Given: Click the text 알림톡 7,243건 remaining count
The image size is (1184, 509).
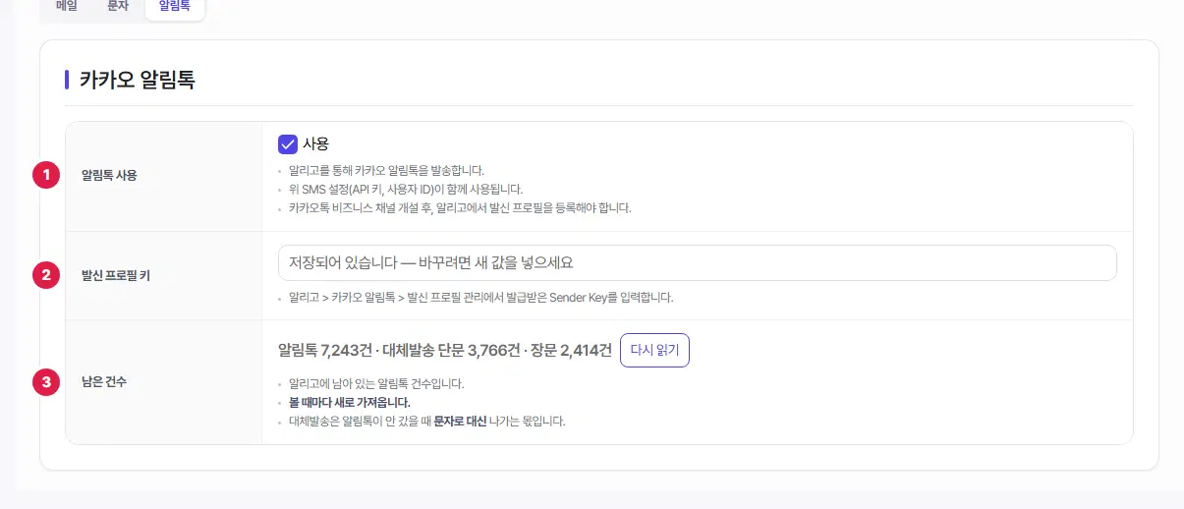Looking at the screenshot, I should click(325, 350).
